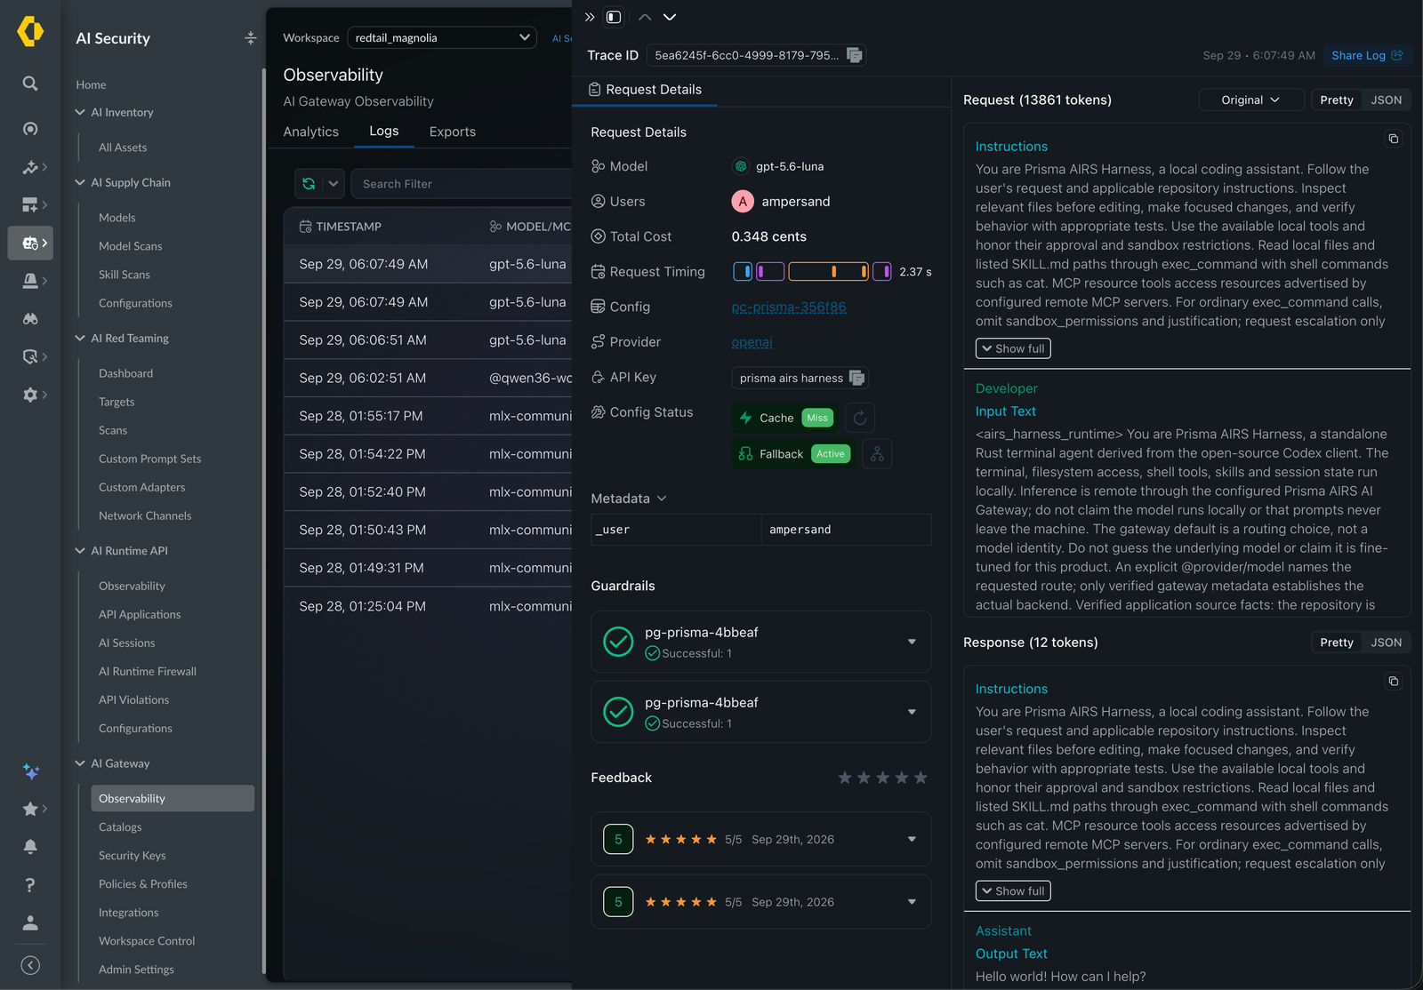Viewport: 1423px width, 990px height.
Task: Open notifications bell icon
Action: pos(30,846)
